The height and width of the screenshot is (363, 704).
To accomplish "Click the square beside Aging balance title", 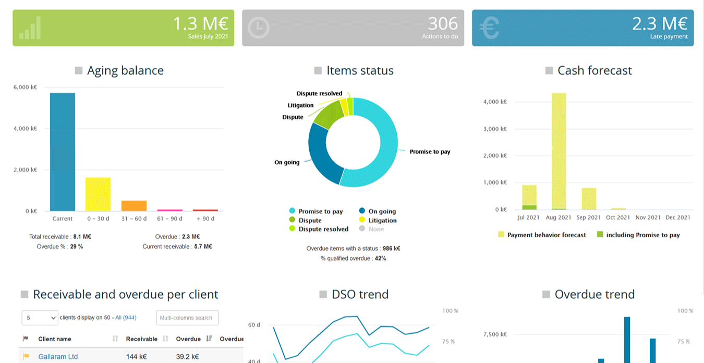I will [x=79, y=70].
